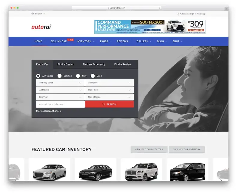Select the All Vehicles radio button
The height and width of the screenshot is (193, 237).
pyautogui.click(x=38, y=76)
